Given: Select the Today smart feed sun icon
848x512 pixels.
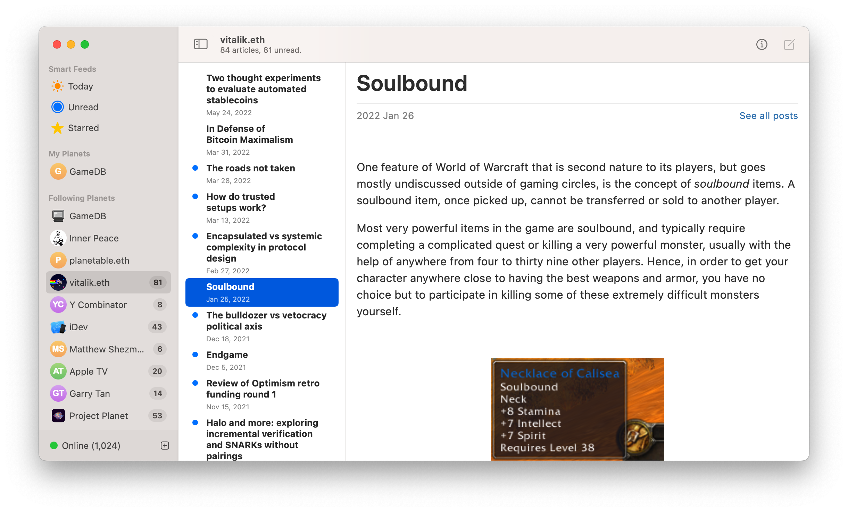Looking at the screenshot, I should pyautogui.click(x=58, y=86).
